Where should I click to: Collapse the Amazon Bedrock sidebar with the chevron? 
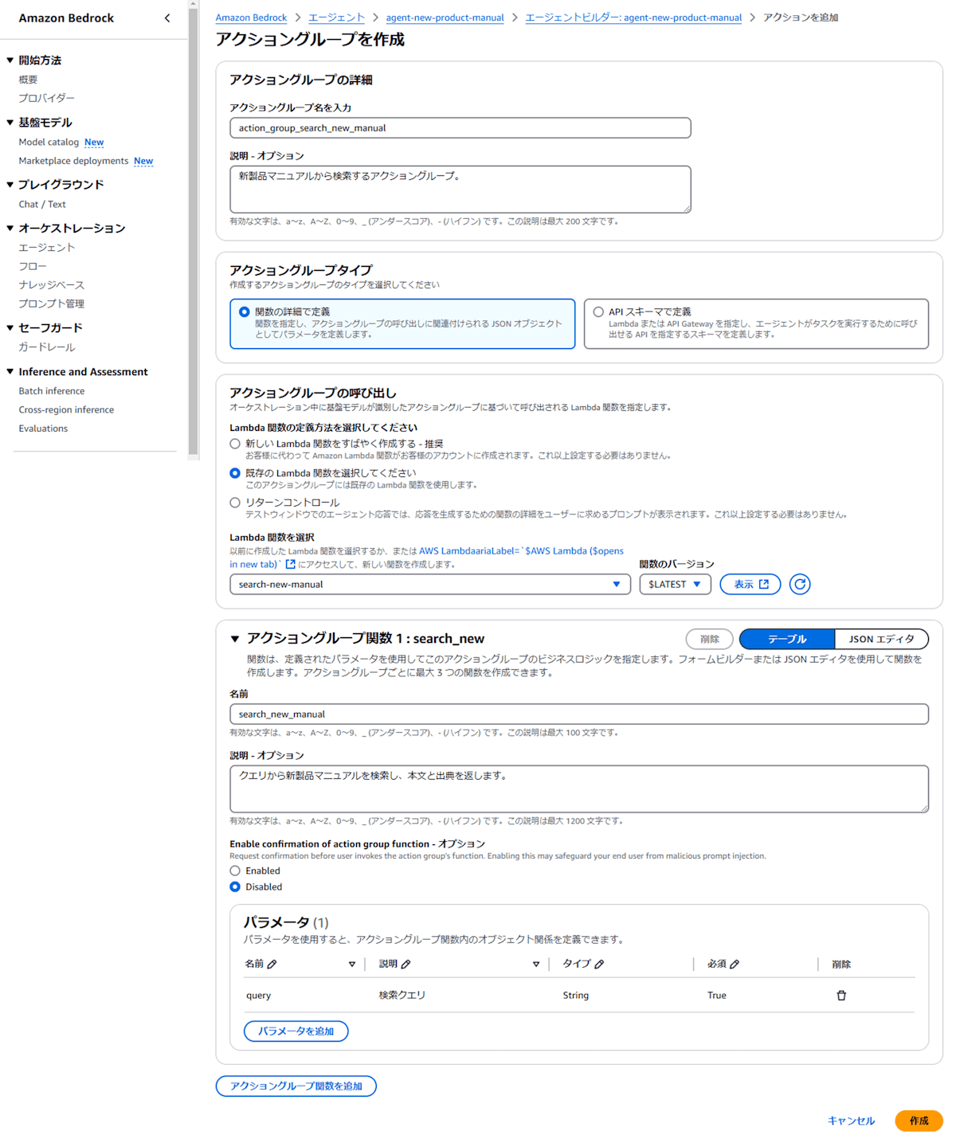click(167, 18)
